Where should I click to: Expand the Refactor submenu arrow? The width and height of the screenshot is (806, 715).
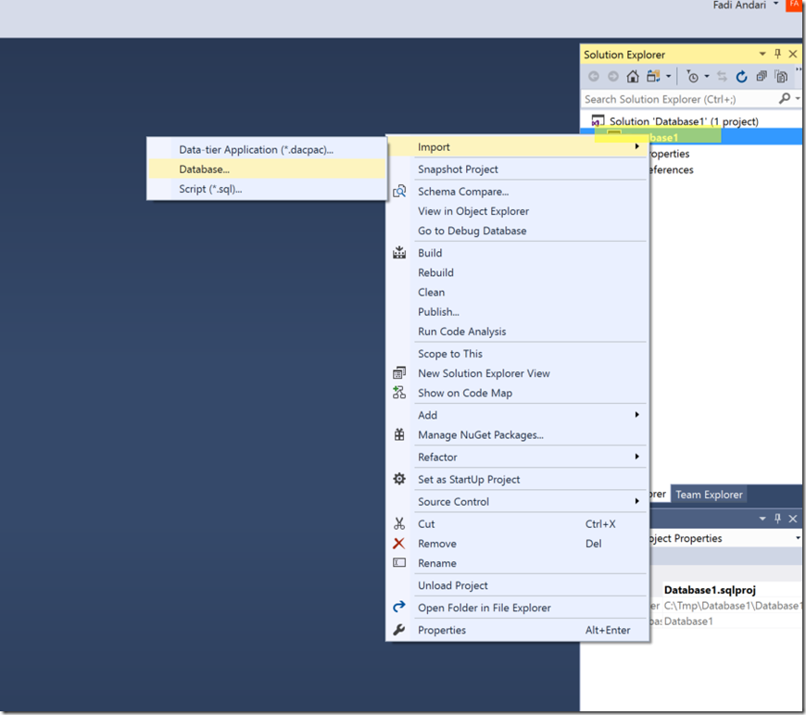tap(636, 457)
